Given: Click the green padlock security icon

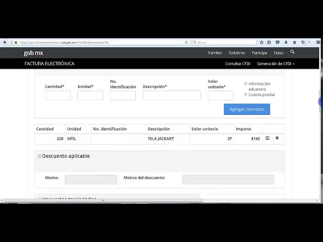Looking at the screenshot, I should tap(16, 42).
